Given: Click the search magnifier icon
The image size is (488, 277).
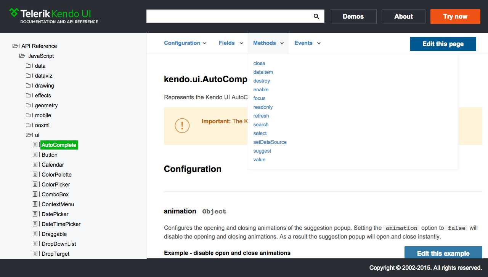Looking at the screenshot, I should (x=316, y=16).
